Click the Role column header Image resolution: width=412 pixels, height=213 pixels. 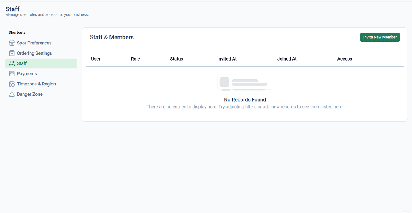click(x=135, y=59)
